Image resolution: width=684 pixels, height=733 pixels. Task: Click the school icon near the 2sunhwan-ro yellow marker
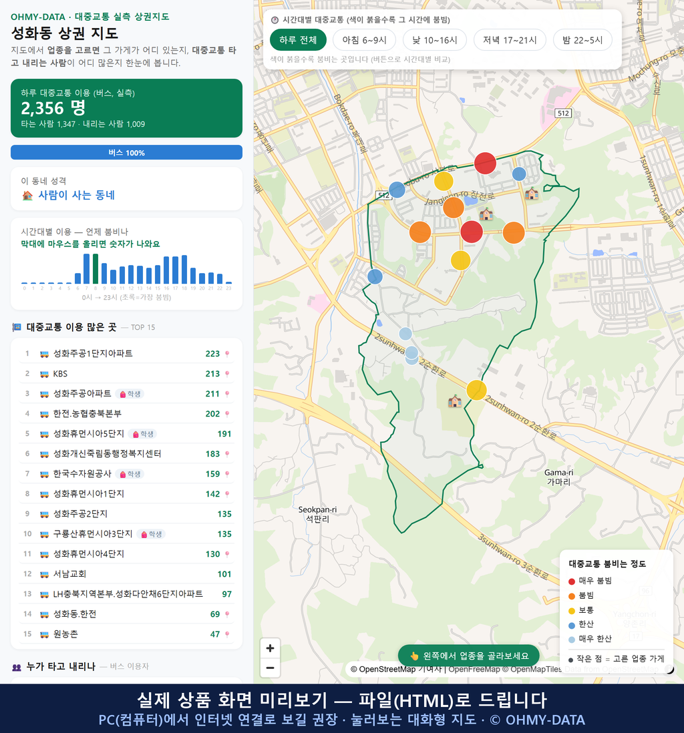(x=455, y=401)
